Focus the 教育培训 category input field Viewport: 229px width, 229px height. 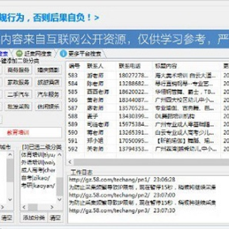(31, 133)
